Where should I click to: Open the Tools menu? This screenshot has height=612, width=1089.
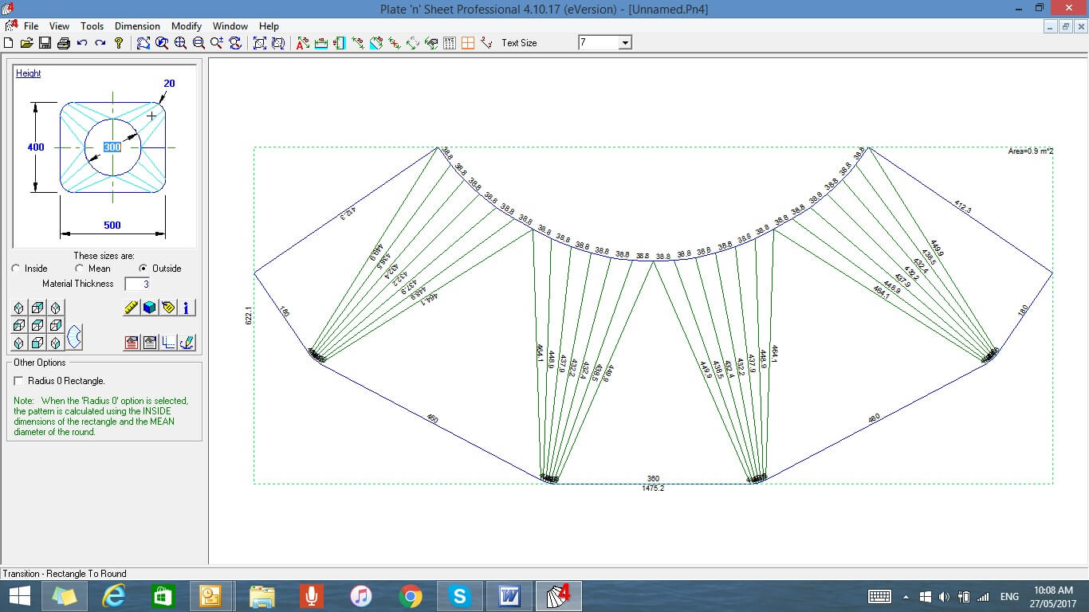pyautogui.click(x=92, y=26)
